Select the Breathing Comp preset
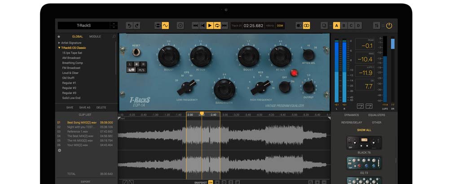The height and width of the screenshot is (184, 449). 72,63
